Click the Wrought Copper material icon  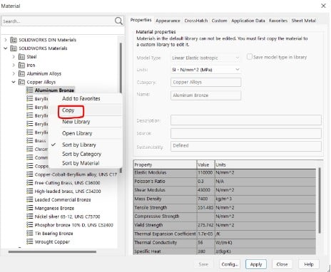pos(30,241)
